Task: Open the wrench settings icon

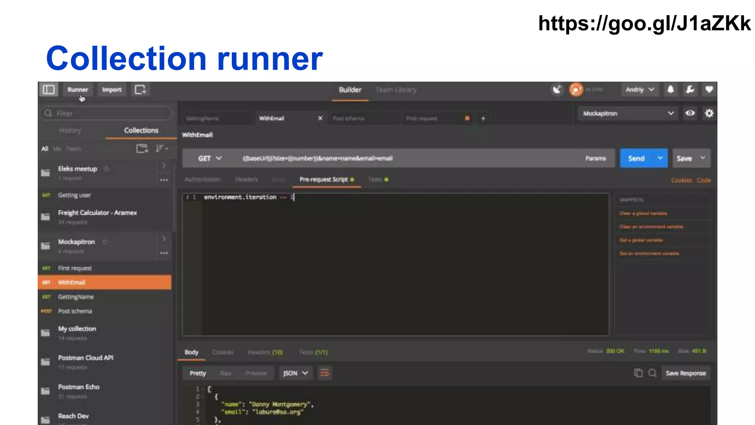Action: coord(690,90)
